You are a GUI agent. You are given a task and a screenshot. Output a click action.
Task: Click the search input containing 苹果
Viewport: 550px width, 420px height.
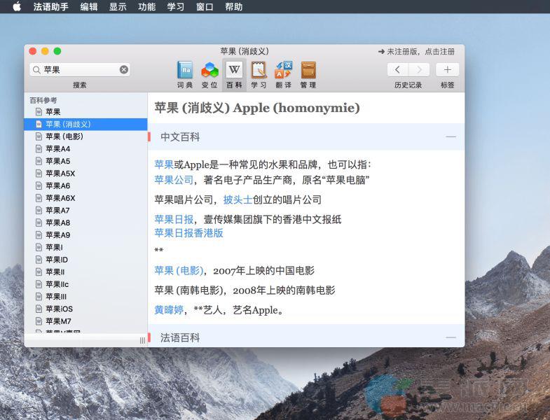click(x=77, y=69)
